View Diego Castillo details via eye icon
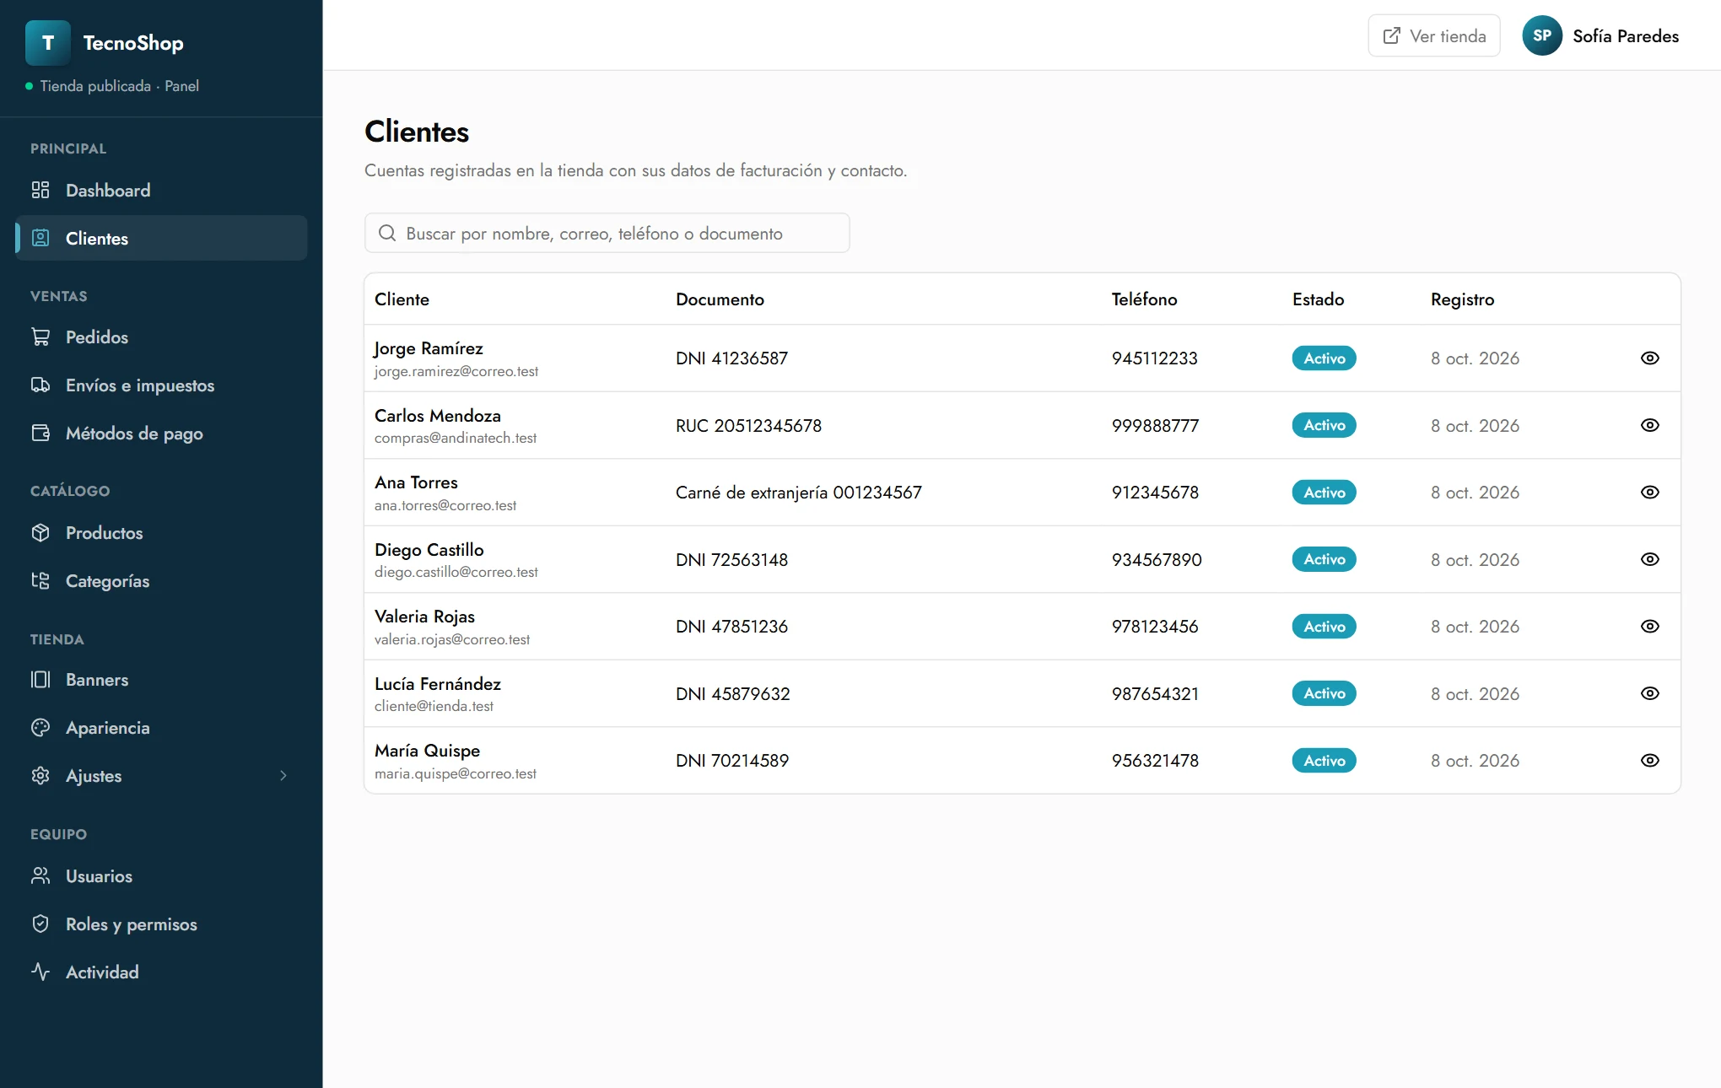Image resolution: width=1721 pixels, height=1088 pixels. [1650, 559]
